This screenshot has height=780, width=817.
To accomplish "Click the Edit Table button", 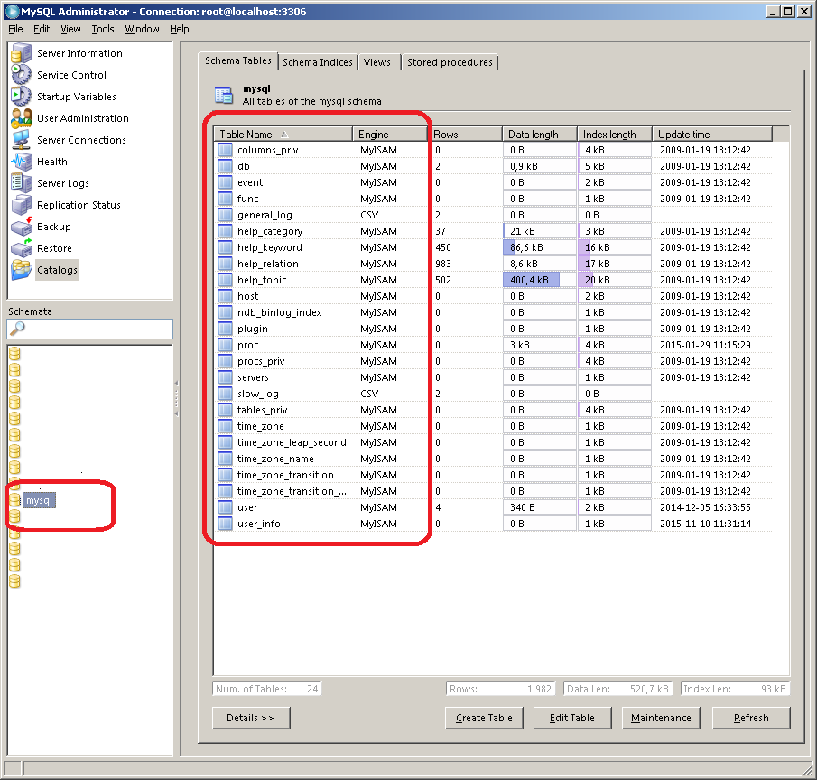I will click(x=572, y=718).
